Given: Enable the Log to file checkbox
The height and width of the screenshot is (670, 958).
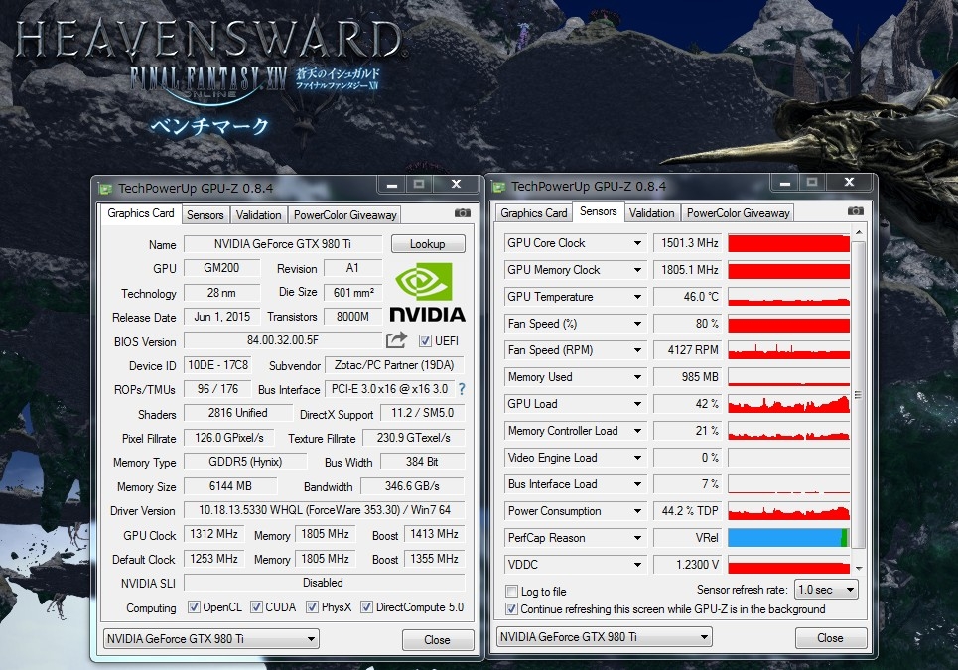Looking at the screenshot, I should pos(511,592).
